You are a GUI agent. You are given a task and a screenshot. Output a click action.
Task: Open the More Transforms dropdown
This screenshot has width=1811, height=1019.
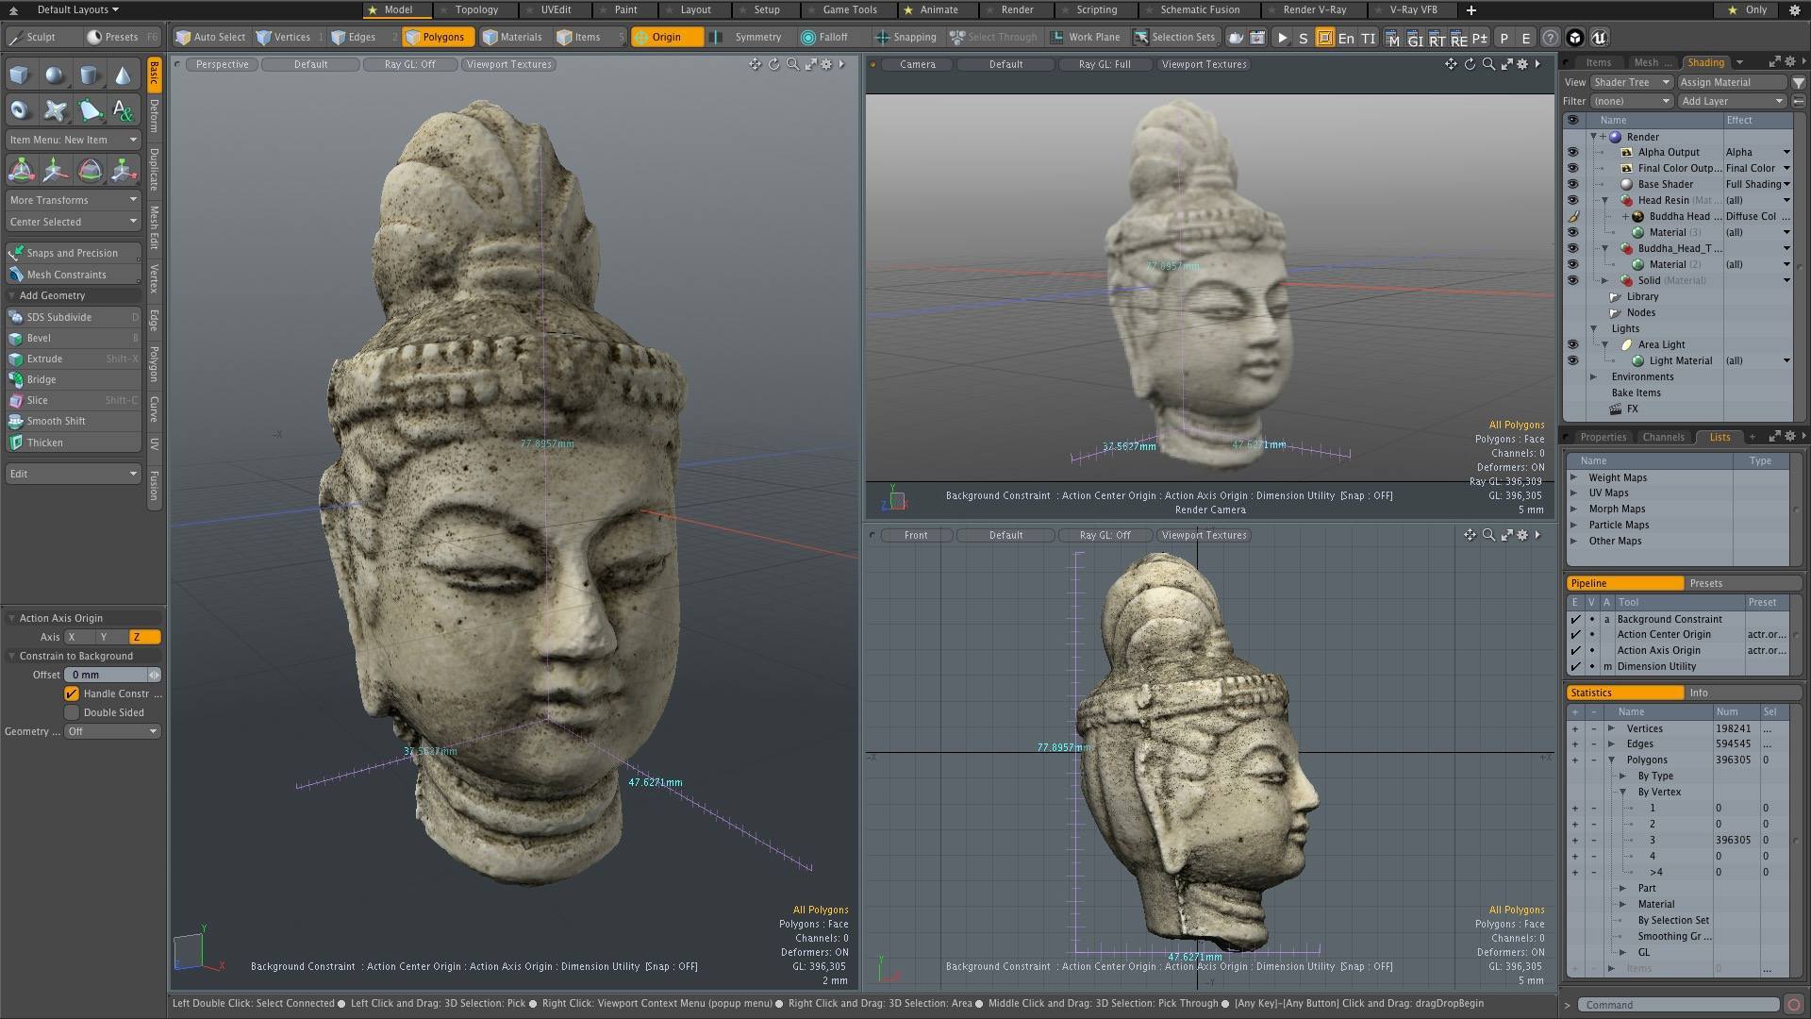tap(74, 200)
